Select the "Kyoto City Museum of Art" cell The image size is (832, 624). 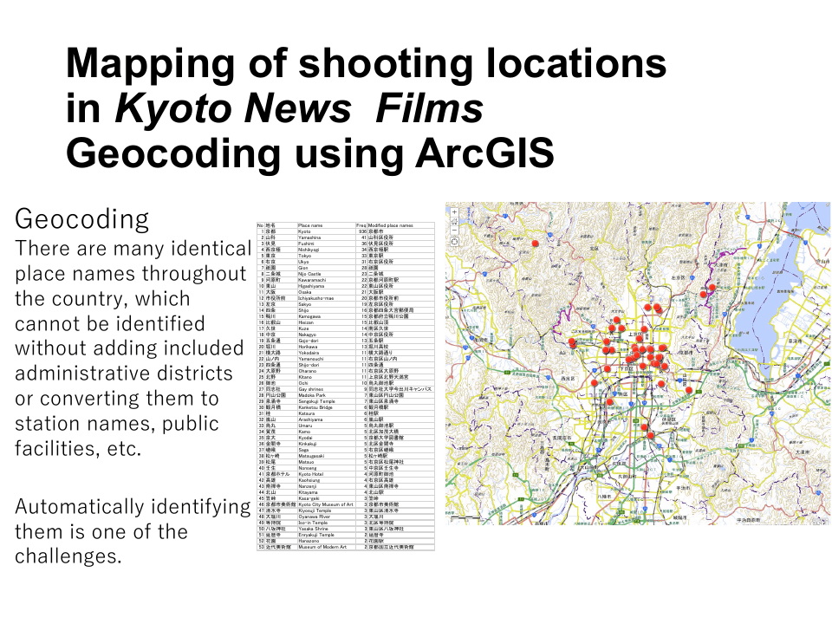[326, 504]
